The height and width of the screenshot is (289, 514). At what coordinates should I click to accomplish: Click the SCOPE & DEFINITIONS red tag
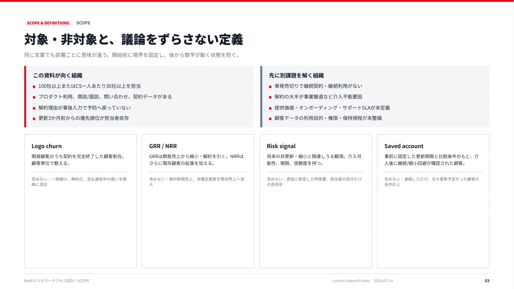click(48, 23)
